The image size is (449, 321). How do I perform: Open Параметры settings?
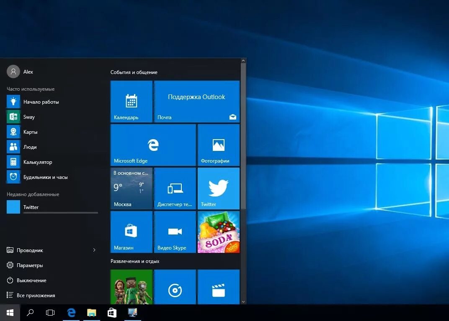31,265
